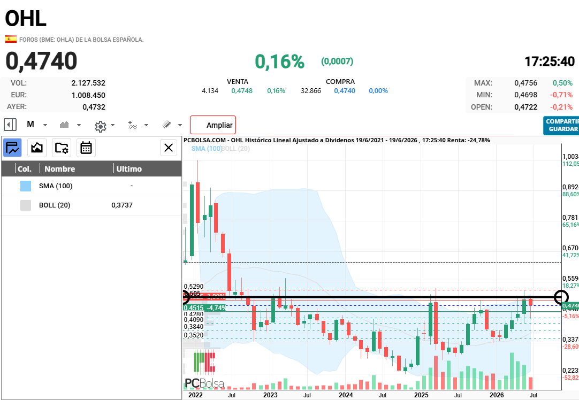
Task: Click the 0,4515 -4,74% green price label
Action: click(x=204, y=307)
